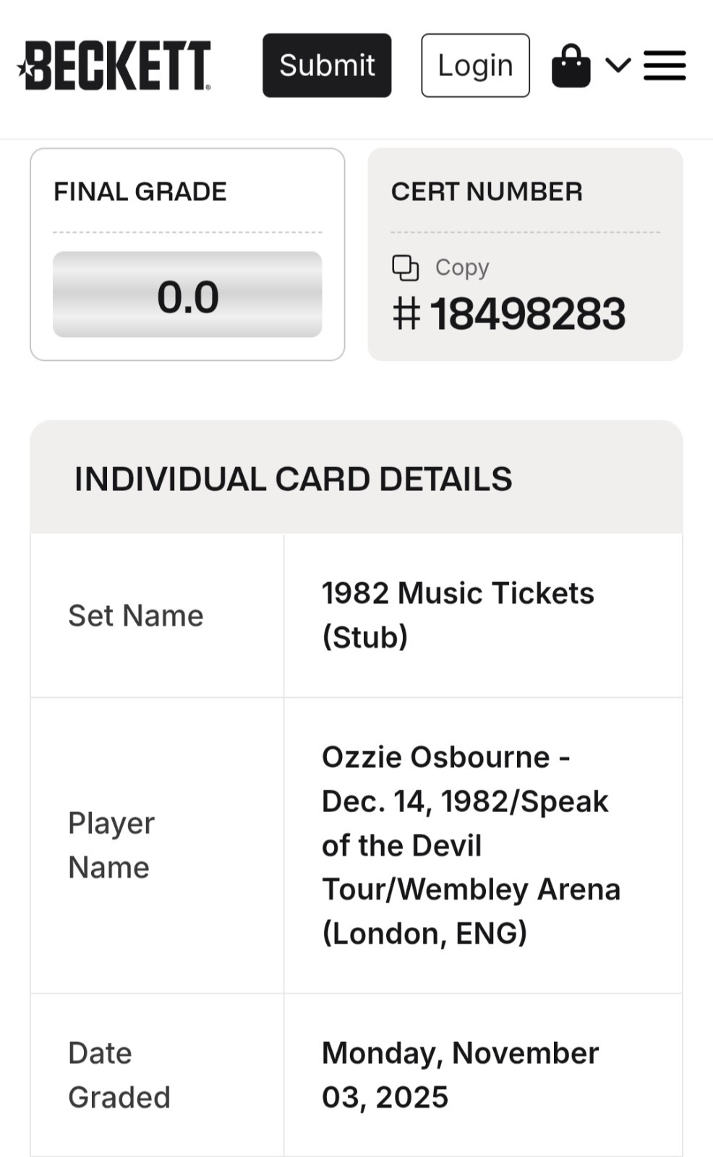Select the Individual Card Details header
This screenshot has width=713, height=1157.
294,478
